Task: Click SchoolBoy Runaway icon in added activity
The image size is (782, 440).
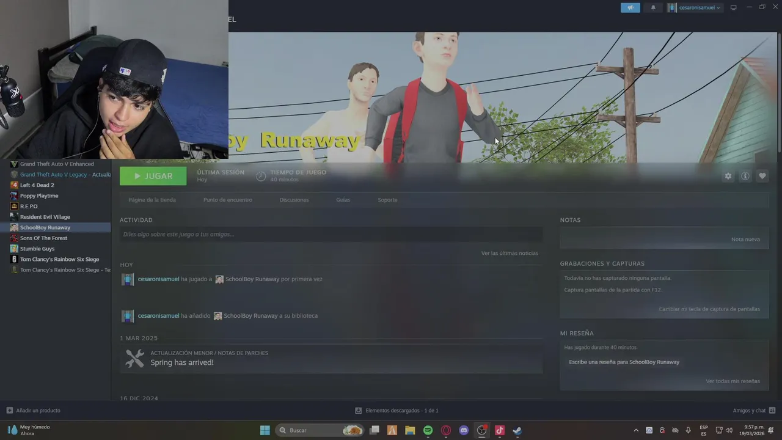Action: (217, 316)
